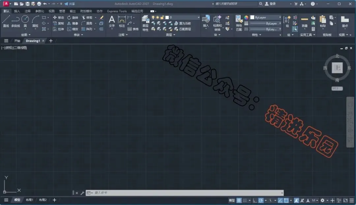Click the 缩放 (Scale) tool

tap(73, 29)
